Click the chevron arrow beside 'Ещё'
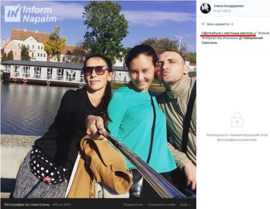This screenshot has width=270, height=209. coord(189,205)
